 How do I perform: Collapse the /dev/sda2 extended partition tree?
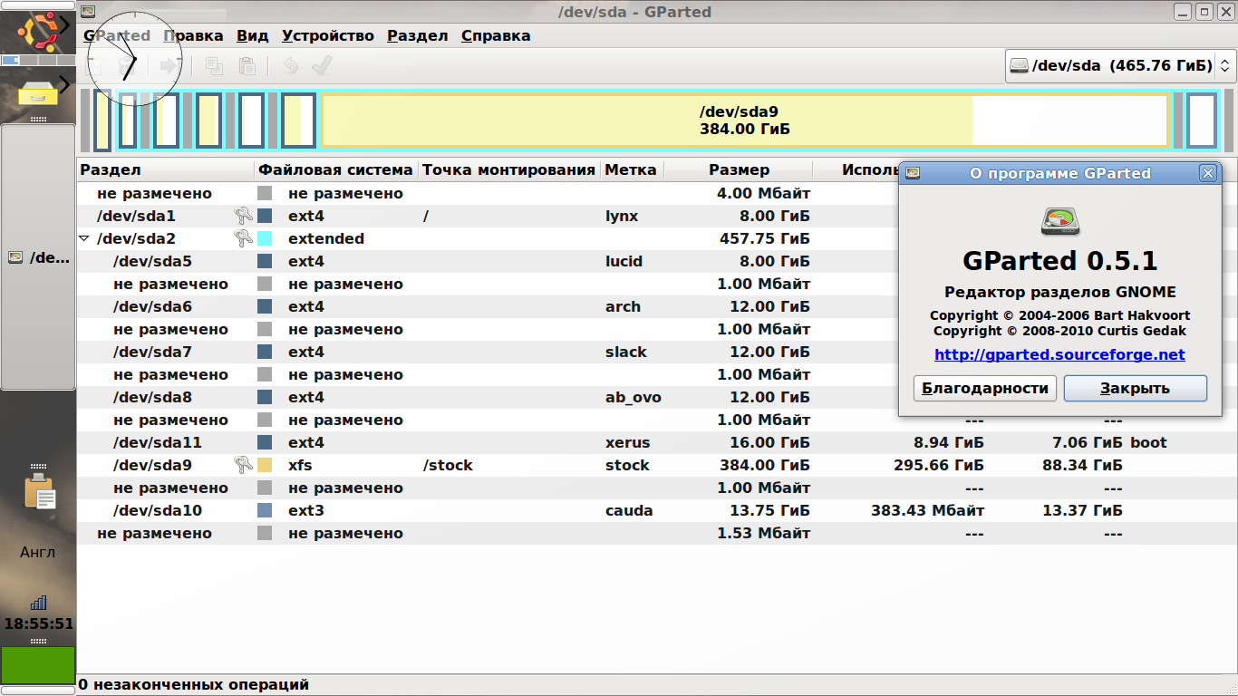click(85, 239)
